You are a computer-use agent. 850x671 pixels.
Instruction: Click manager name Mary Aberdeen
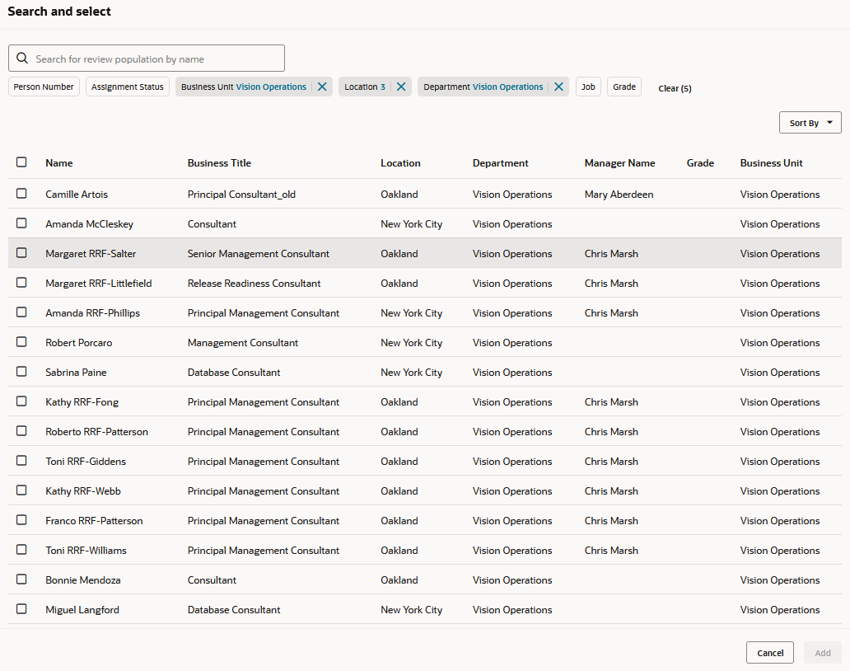(x=619, y=195)
